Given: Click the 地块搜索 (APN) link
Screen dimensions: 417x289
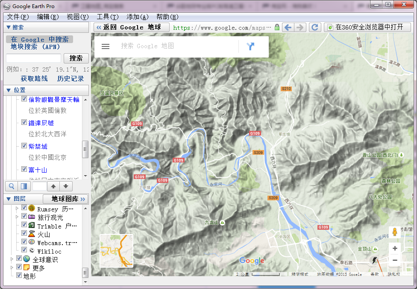Looking at the screenshot, I should click(35, 47).
